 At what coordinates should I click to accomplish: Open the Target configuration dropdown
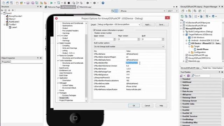[x=139, y=24]
